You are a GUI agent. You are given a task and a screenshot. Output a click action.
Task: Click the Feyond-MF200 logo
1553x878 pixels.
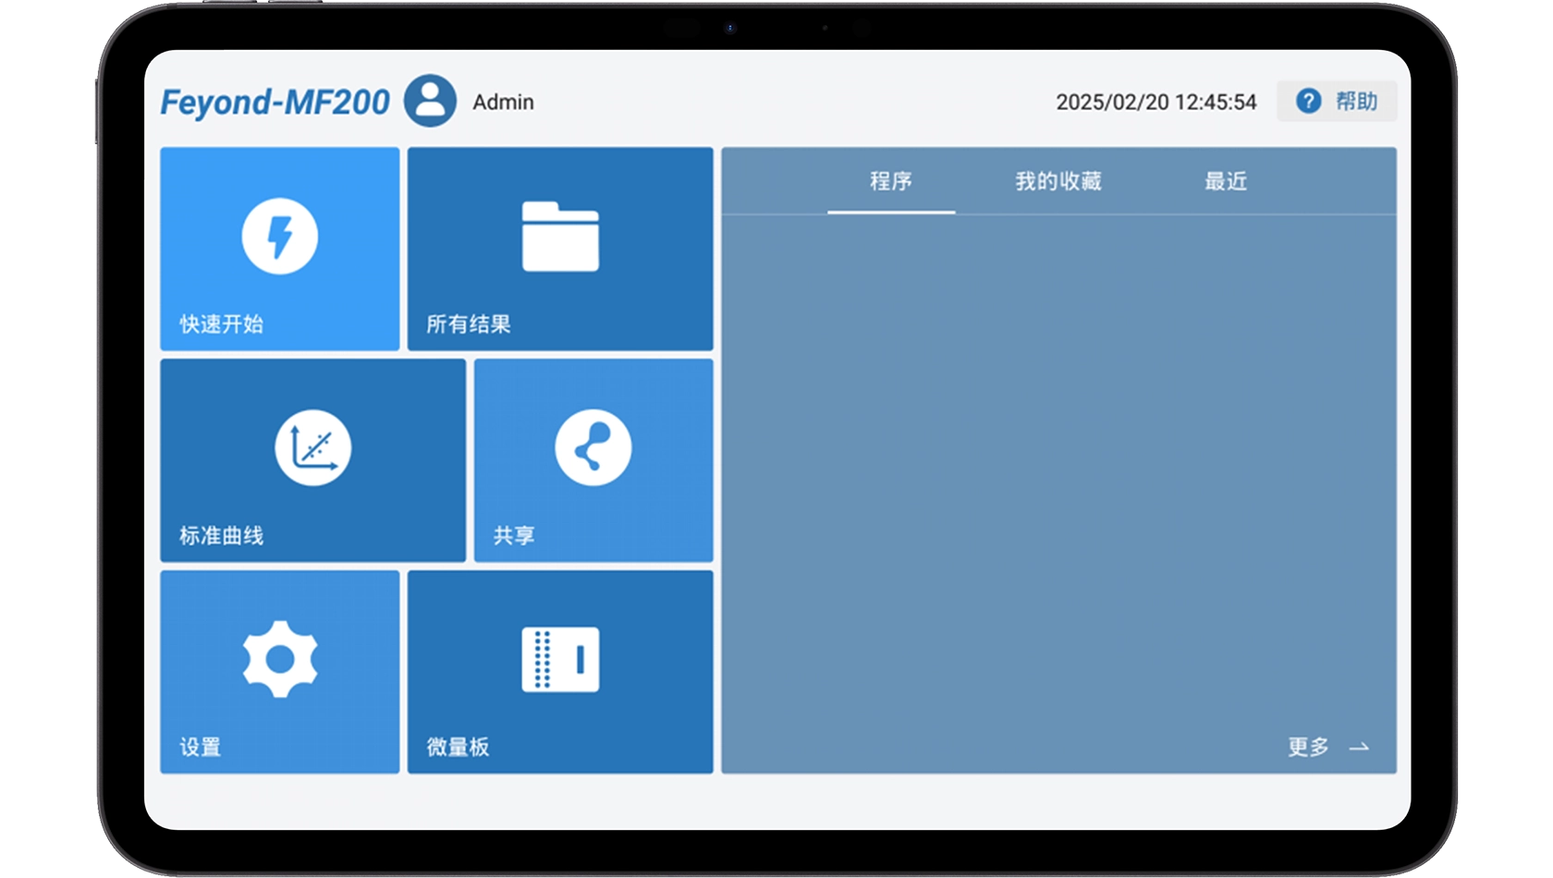(x=275, y=102)
